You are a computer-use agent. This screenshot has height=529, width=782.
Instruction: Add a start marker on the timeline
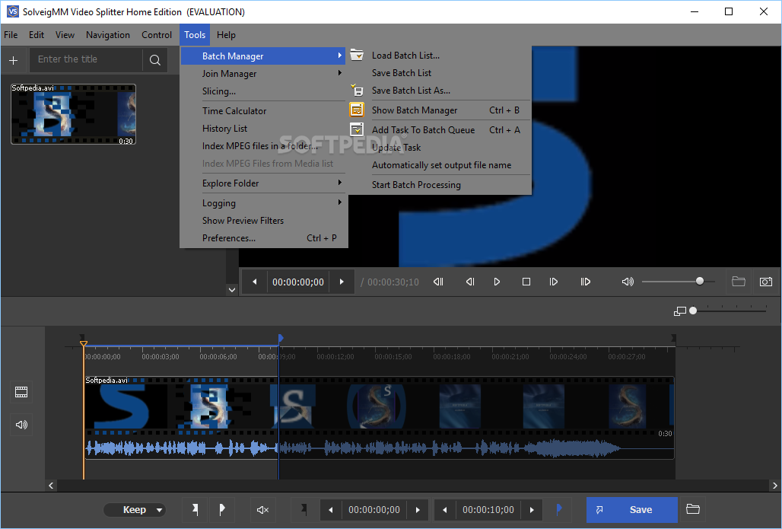[195, 509]
